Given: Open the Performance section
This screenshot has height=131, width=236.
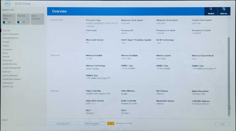Looking at the screenshot, I should [x=8, y=83].
